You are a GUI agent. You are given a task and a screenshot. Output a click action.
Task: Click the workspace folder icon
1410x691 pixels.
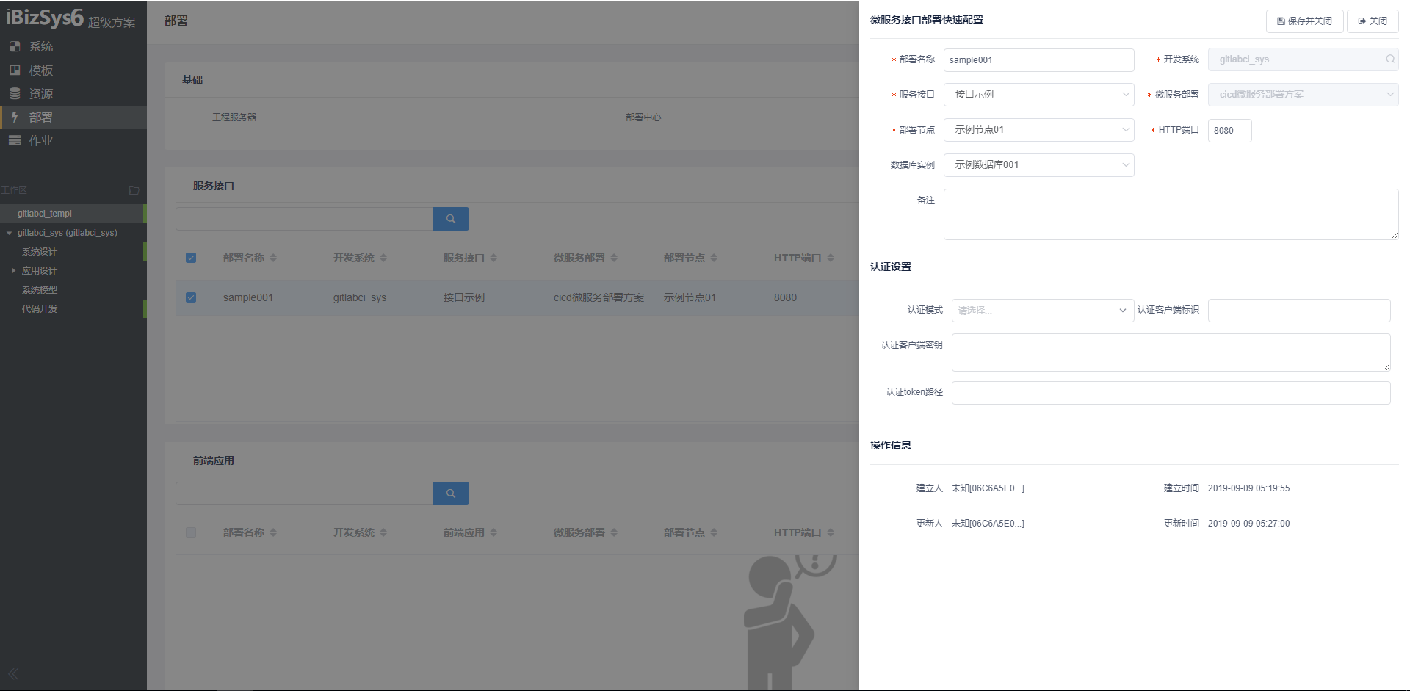click(x=134, y=190)
